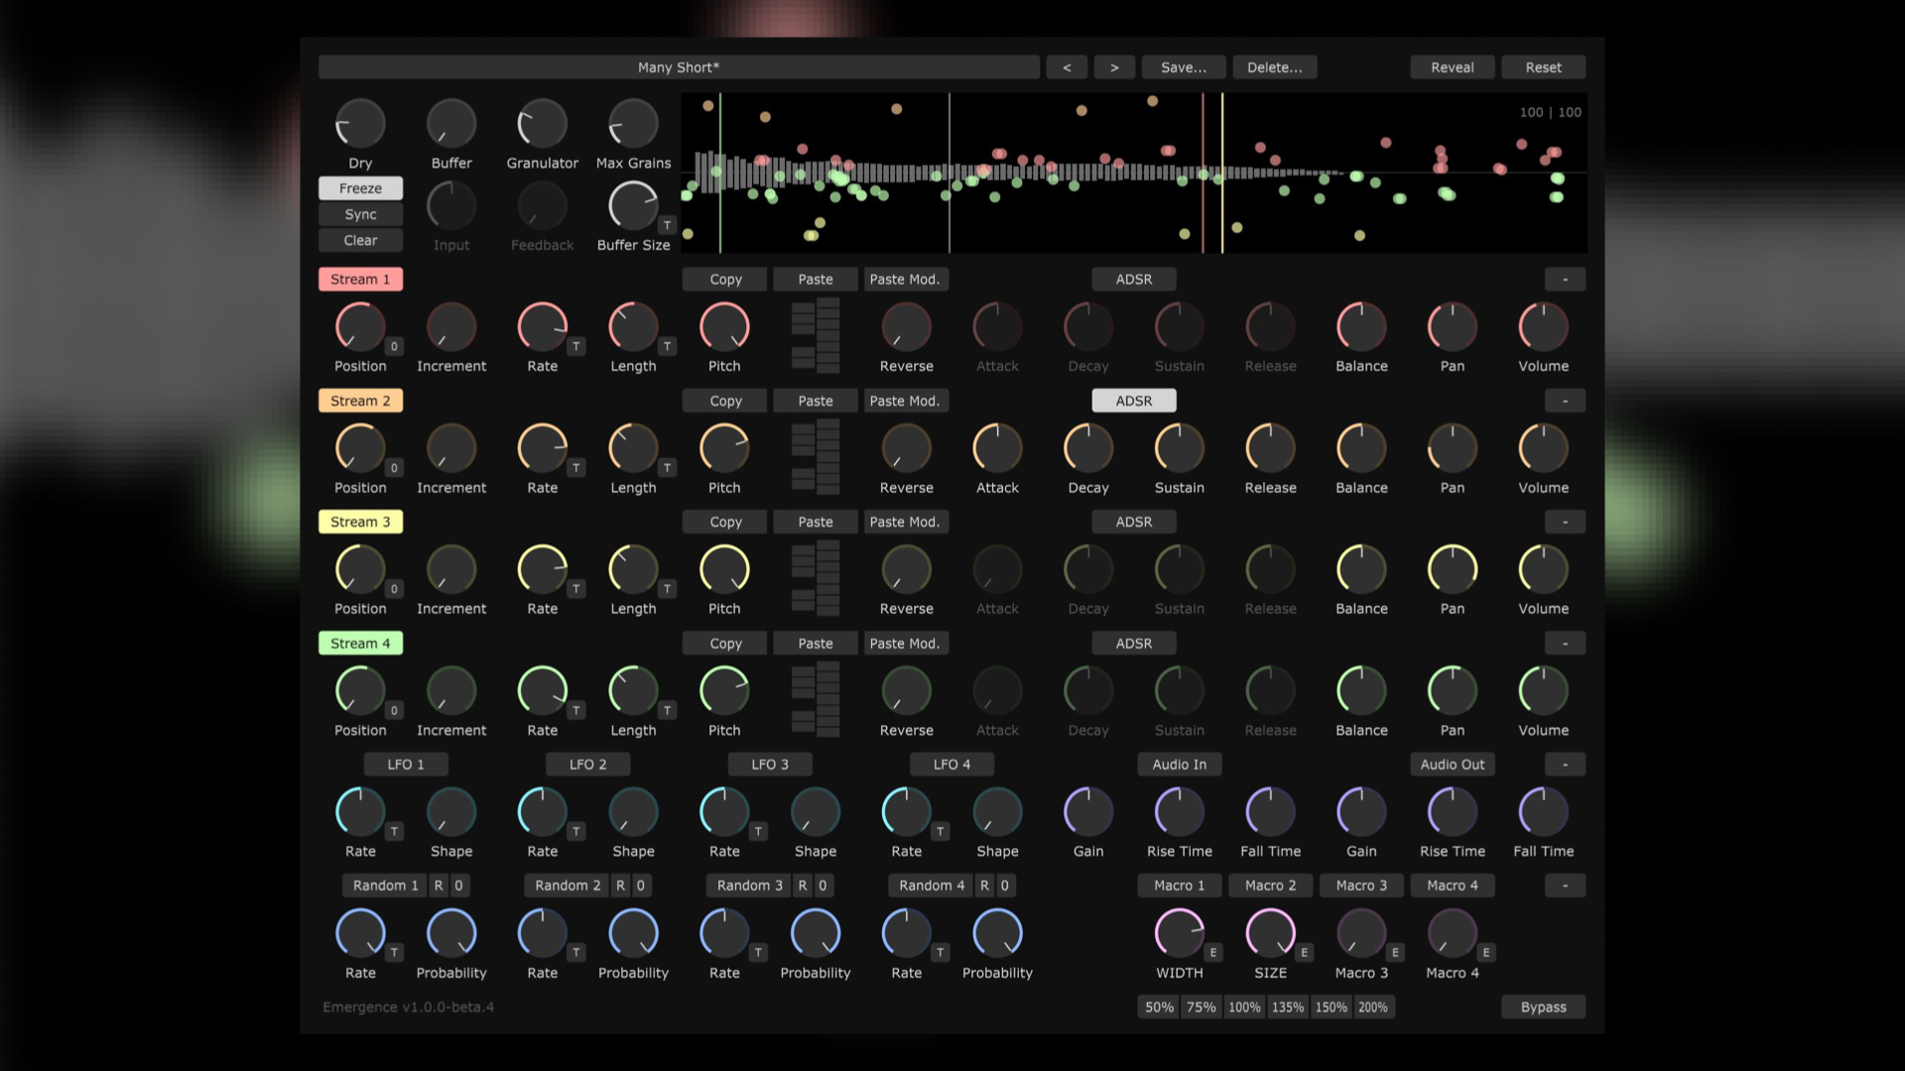Go to next preset with > button
The image size is (1905, 1071).
[x=1114, y=67]
